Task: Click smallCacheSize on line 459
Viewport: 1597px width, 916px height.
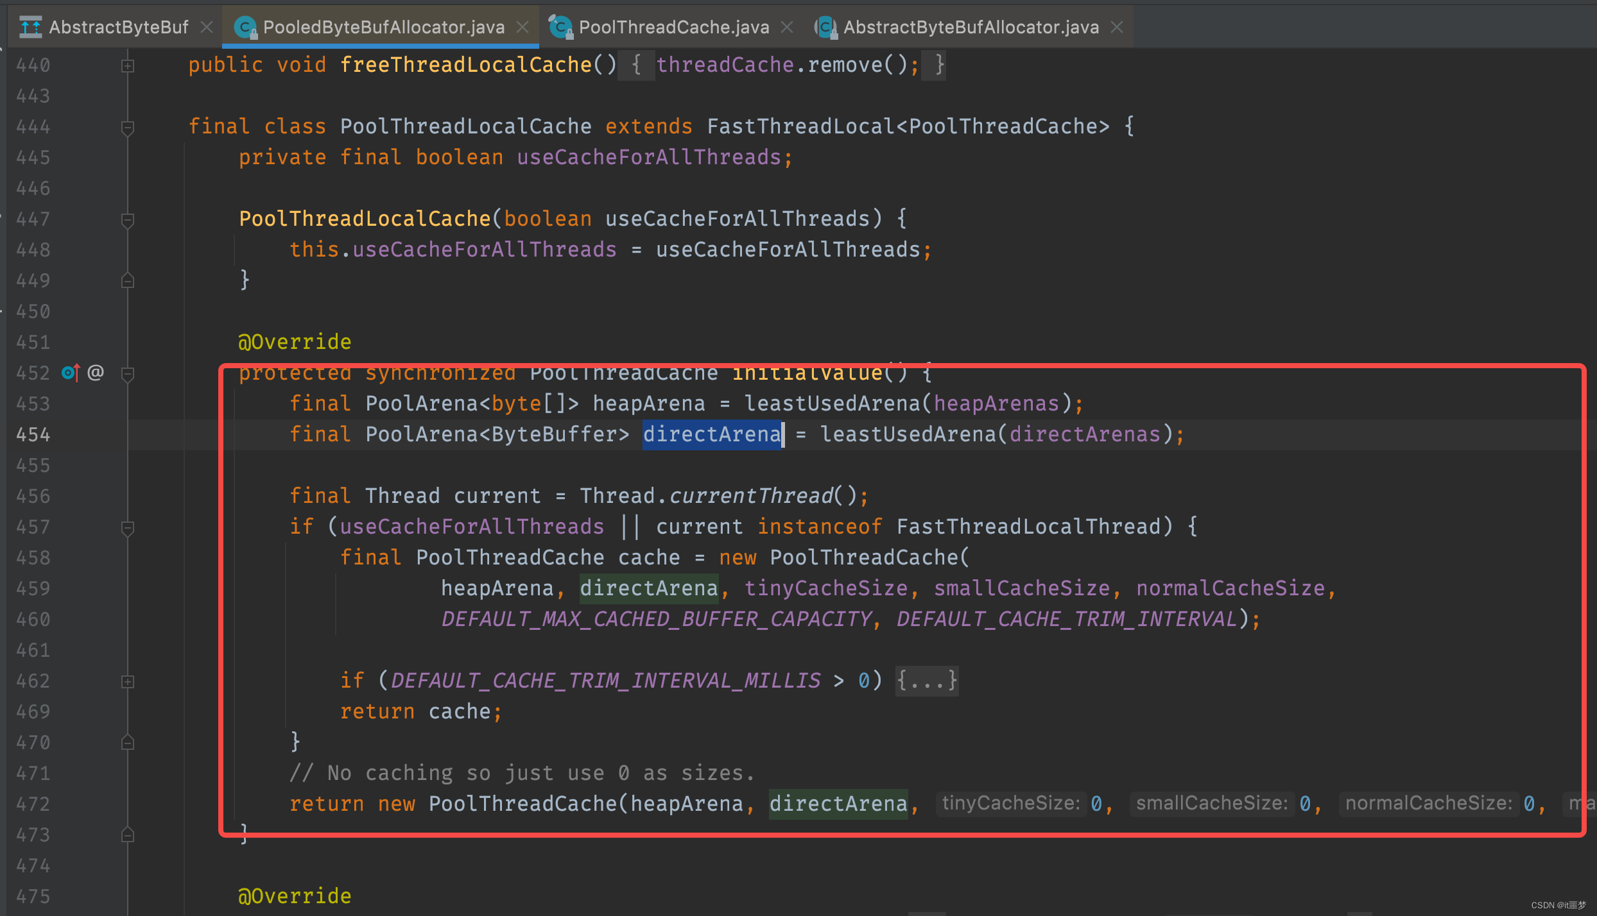Action: (x=1022, y=588)
